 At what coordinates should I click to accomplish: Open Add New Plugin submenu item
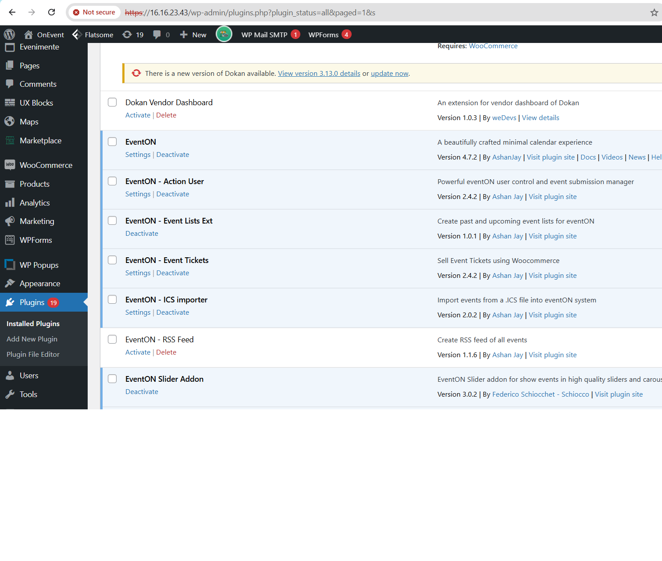point(32,339)
